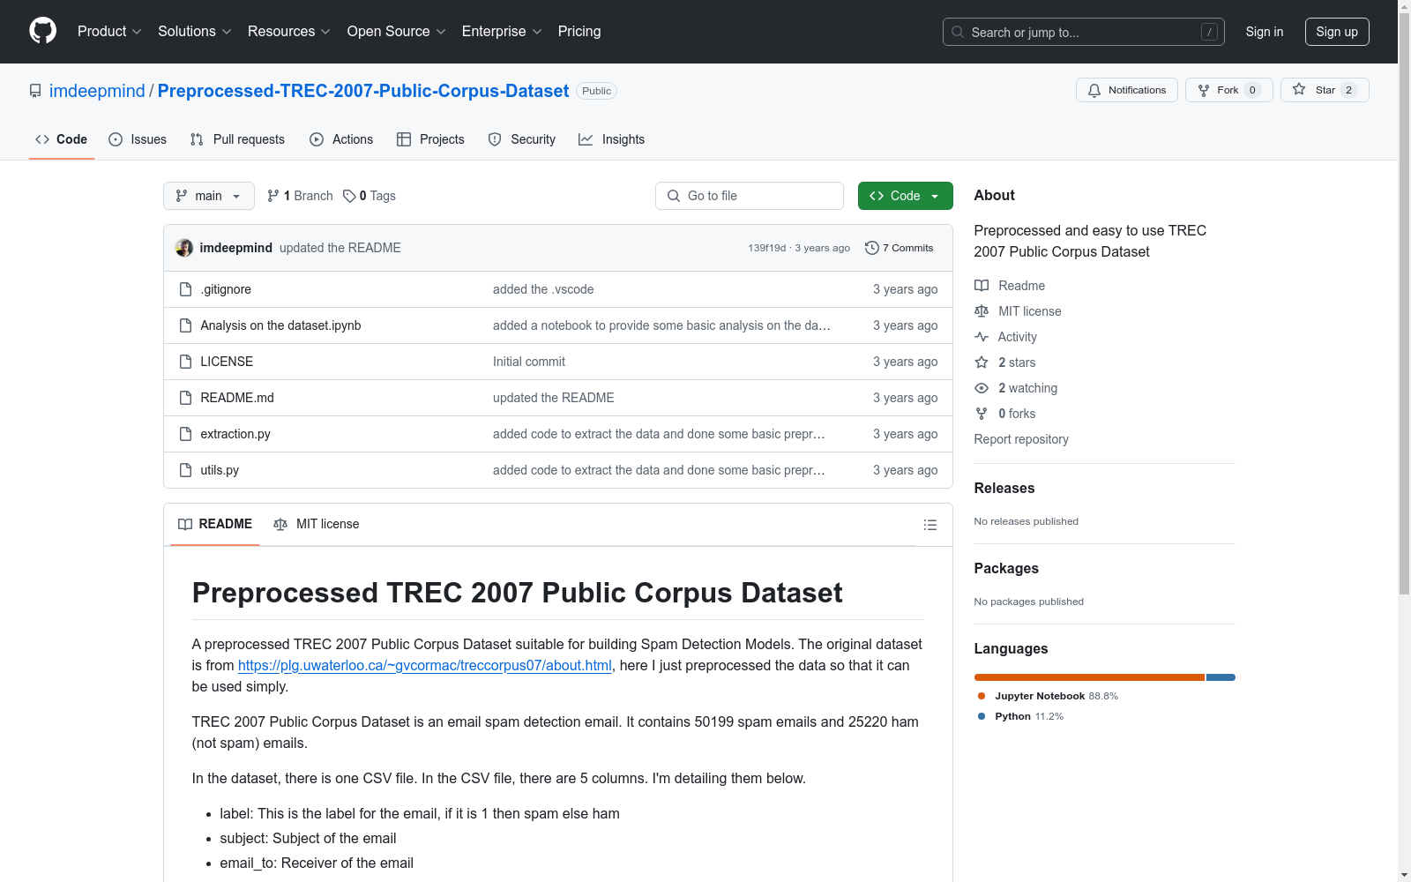Open the README outline list icon
1411x882 pixels.
(929, 525)
